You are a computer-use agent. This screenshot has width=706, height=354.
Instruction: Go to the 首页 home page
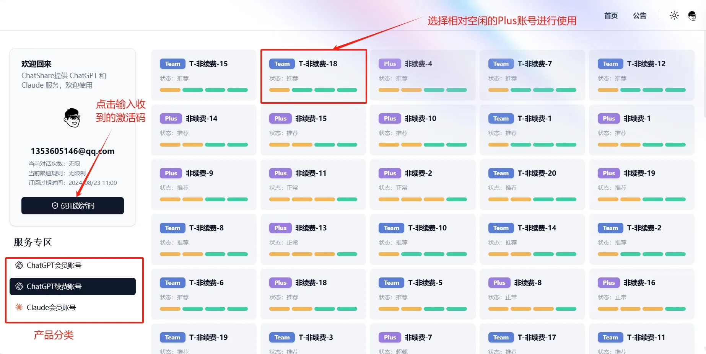pyautogui.click(x=611, y=16)
